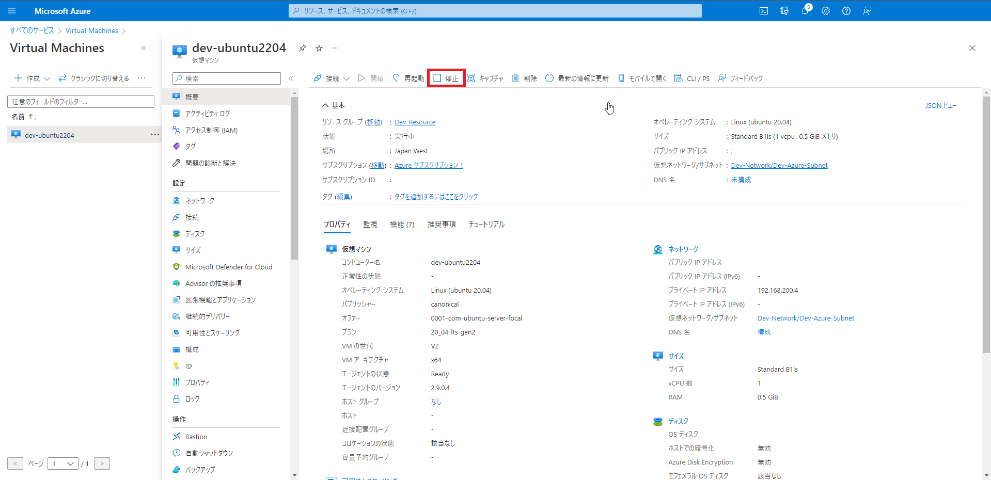
Task: Open the Azure サブスクリプション 1 link
Action: pos(429,166)
